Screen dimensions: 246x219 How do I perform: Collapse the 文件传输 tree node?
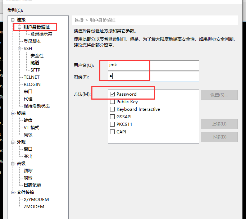(x=13, y=192)
